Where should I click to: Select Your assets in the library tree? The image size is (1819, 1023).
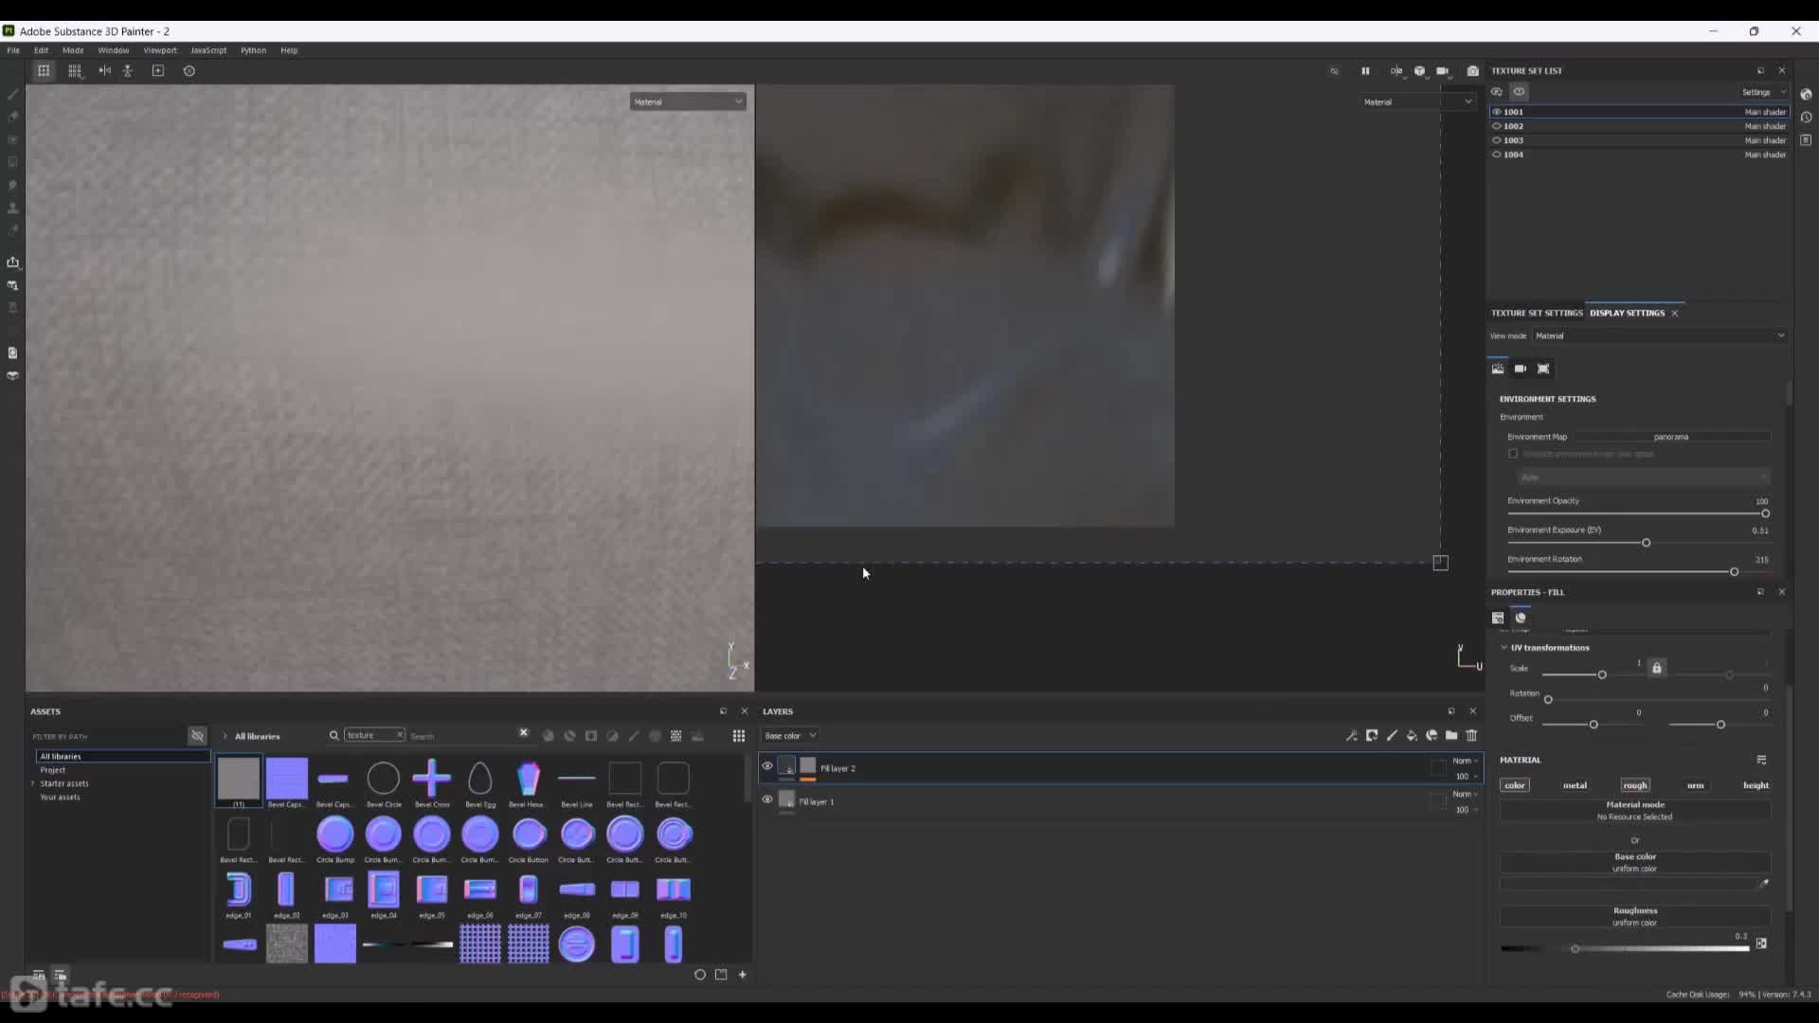click(x=60, y=798)
